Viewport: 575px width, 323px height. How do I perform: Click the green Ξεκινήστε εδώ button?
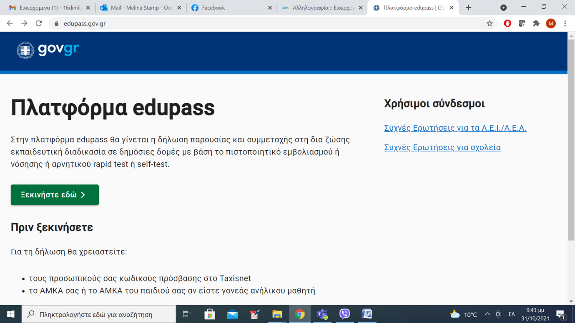tap(55, 195)
